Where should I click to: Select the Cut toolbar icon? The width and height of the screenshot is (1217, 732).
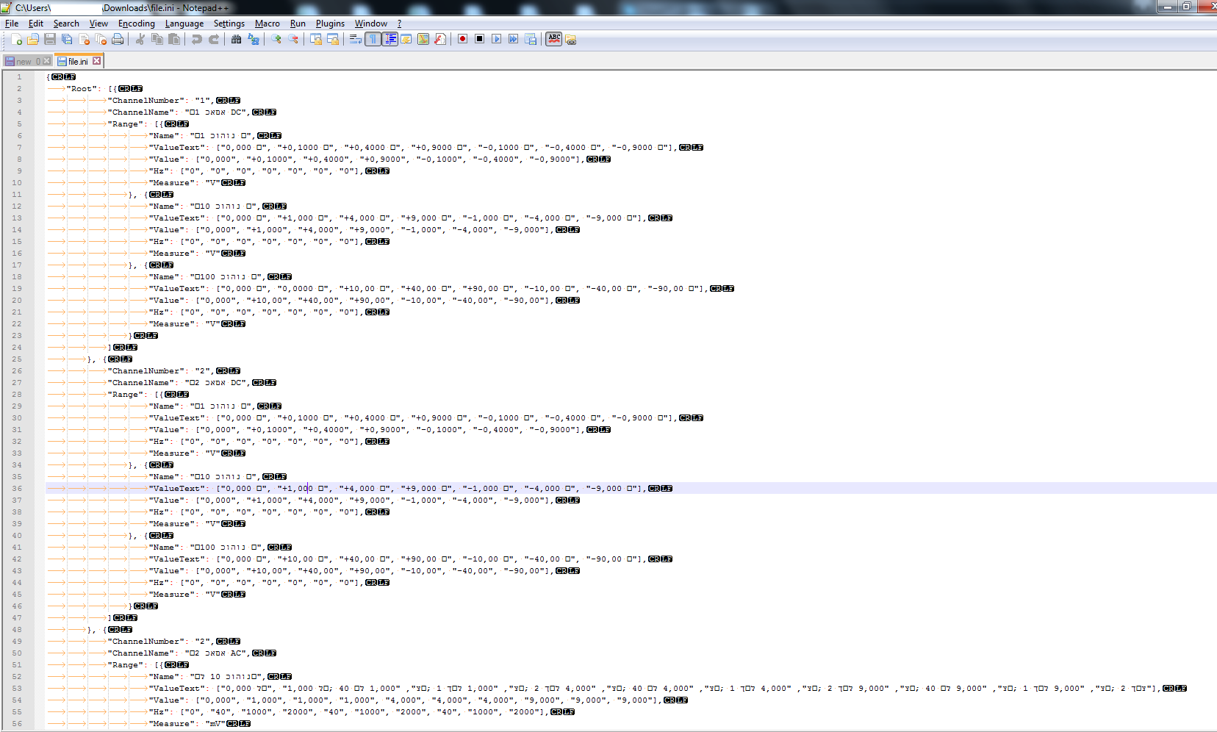click(x=139, y=39)
